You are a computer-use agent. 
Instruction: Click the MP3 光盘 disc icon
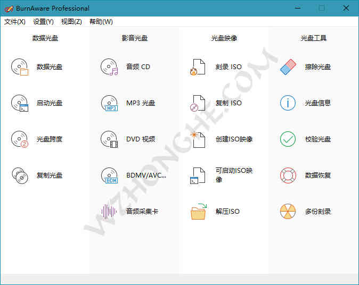pos(109,103)
